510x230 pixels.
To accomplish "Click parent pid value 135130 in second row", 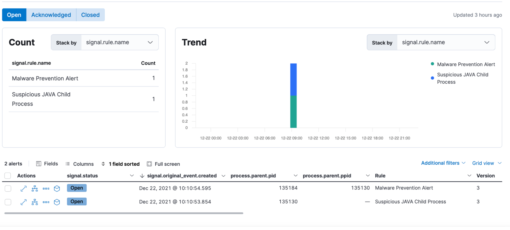I will 288,202.
